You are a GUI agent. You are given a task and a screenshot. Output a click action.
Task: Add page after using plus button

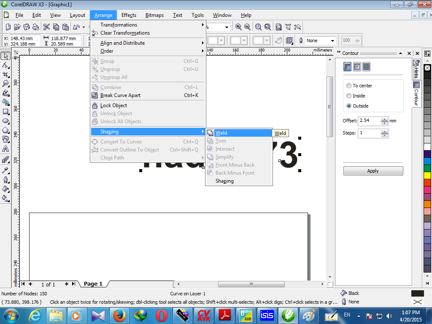[66, 284]
